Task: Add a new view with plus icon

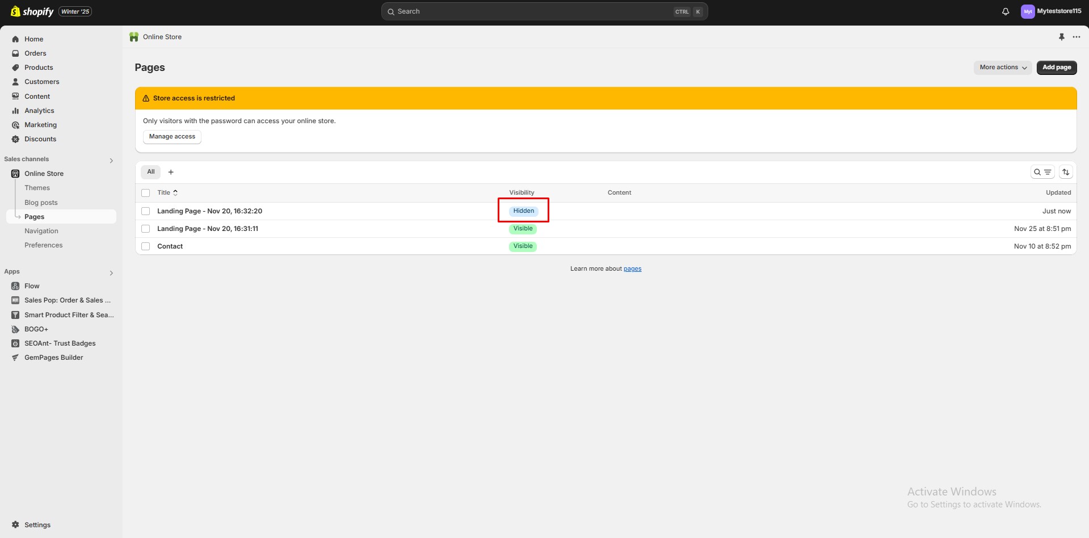Action: [x=171, y=172]
